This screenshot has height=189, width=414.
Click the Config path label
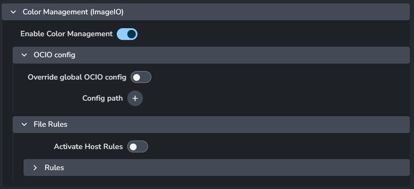click(x=102, y=98)
